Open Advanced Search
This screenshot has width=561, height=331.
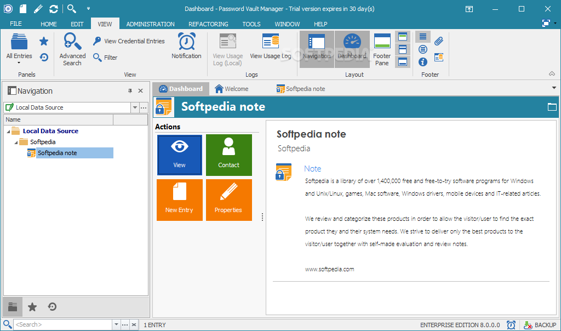[72, 49]
